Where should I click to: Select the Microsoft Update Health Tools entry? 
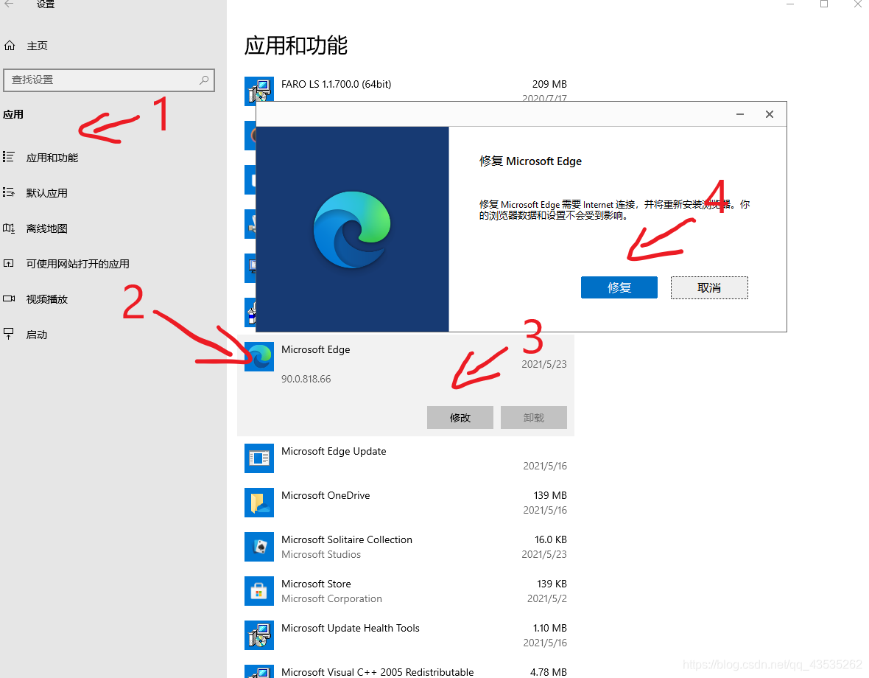tap(406, 635)
